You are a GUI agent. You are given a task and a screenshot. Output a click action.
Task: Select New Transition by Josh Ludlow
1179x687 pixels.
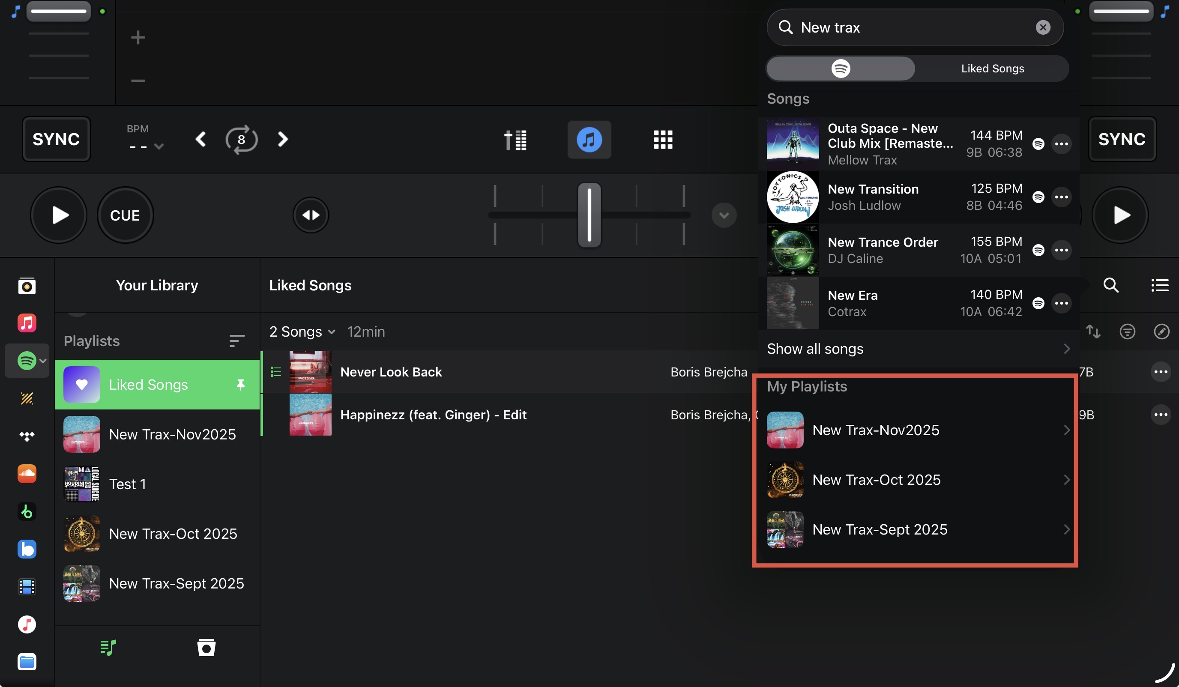pos(889,197)
